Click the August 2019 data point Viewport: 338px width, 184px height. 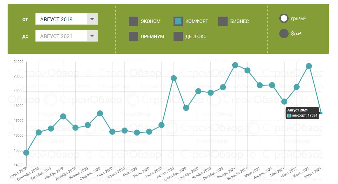click(x=26, y=153)
